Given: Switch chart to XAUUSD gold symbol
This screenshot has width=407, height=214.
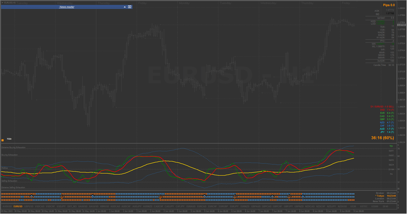Looking at the screenshot, I should [83, 206].
